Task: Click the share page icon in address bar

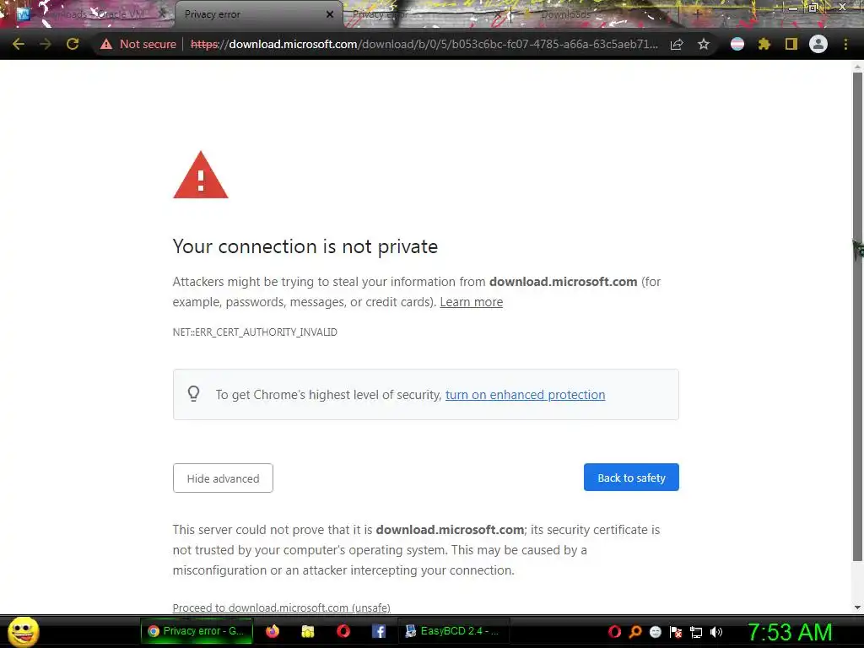Action: tap(677, 44)
